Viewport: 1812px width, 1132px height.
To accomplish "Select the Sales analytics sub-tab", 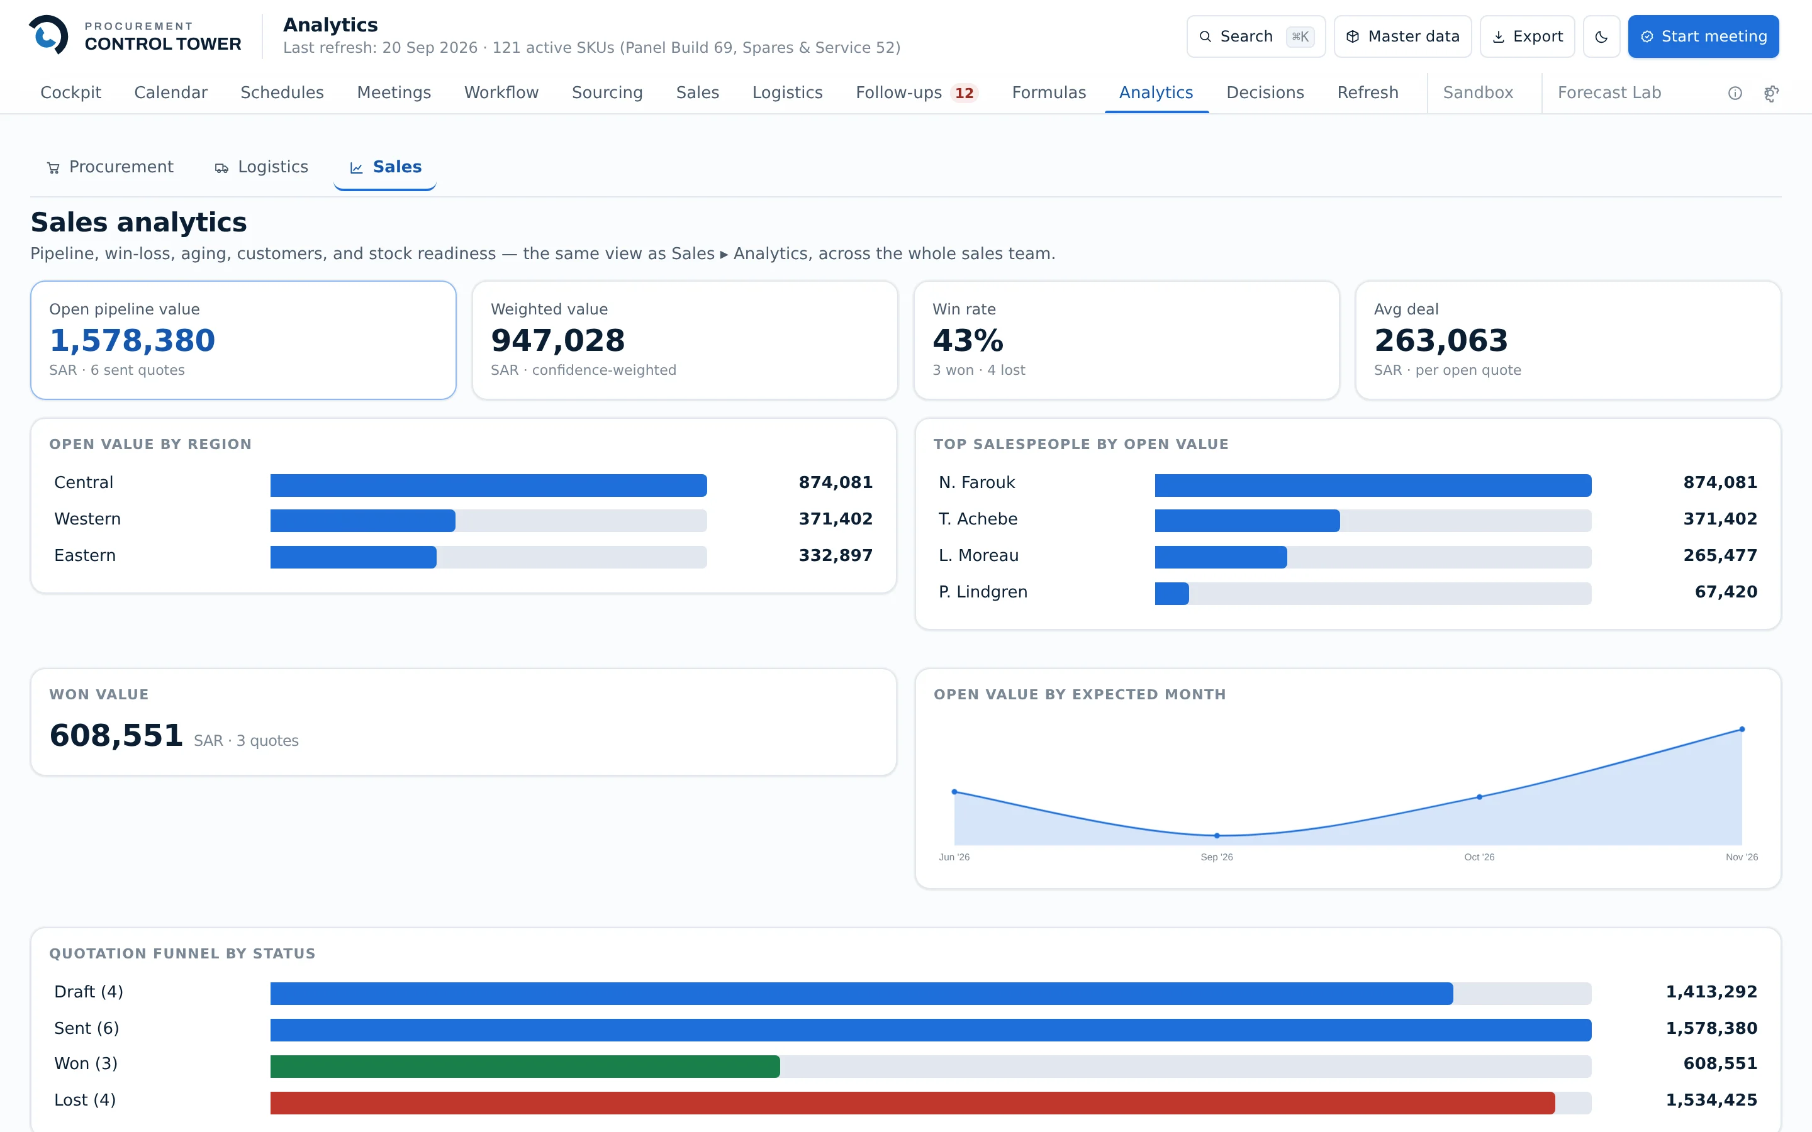I will (385, 167).
